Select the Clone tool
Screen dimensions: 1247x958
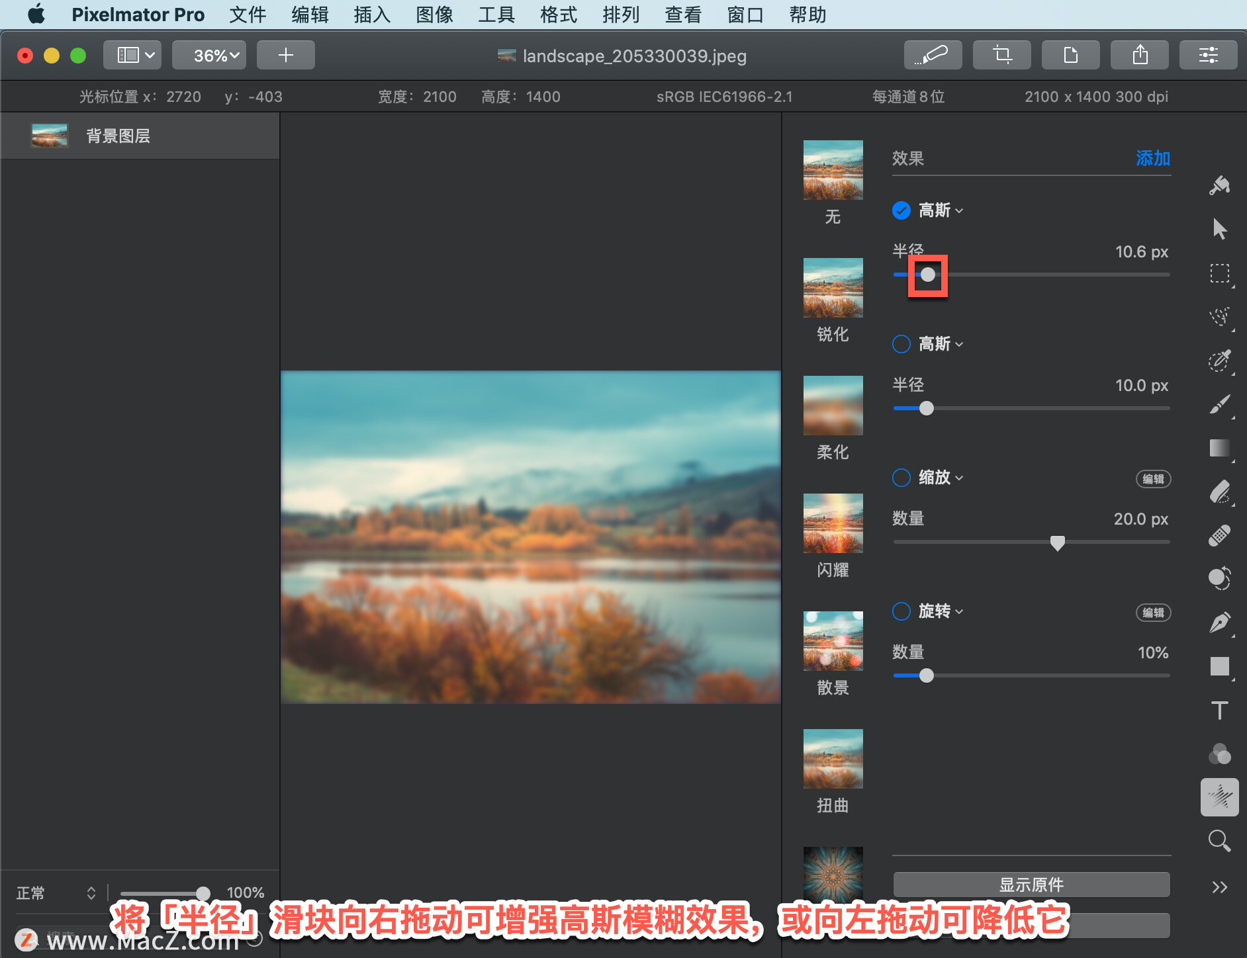click(1219, 578)
